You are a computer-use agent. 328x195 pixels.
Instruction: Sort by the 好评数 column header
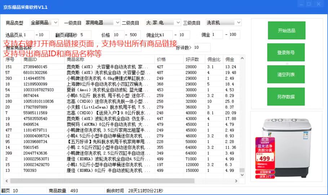pos(194,59)
